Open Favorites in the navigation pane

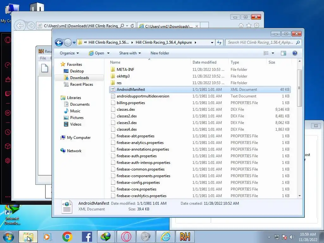coord(74,65)
